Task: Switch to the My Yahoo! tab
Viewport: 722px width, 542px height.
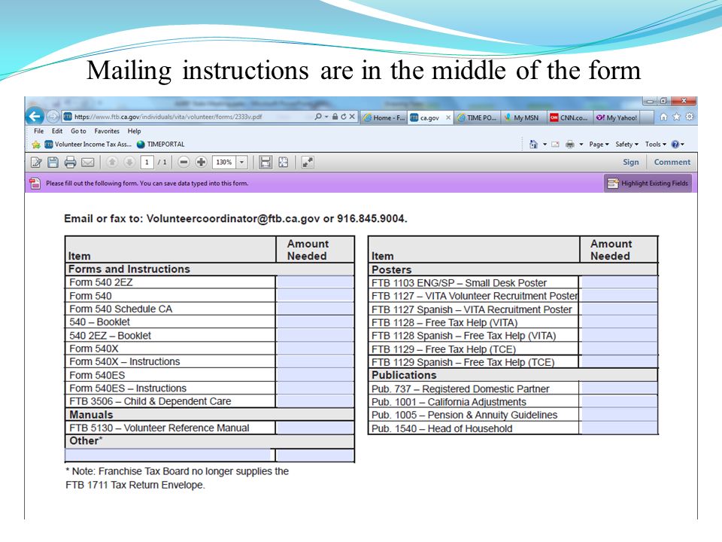Action: pyautogui.click(x=617, y=117)
